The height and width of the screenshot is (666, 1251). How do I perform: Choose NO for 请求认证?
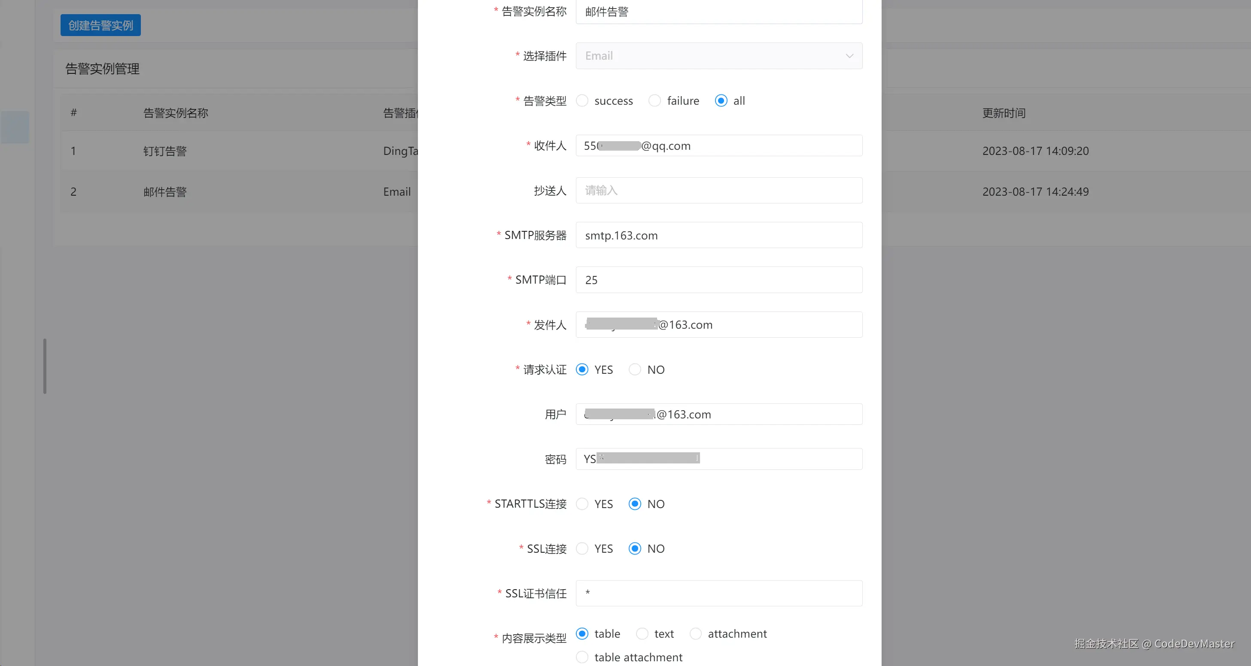[635, 369]
